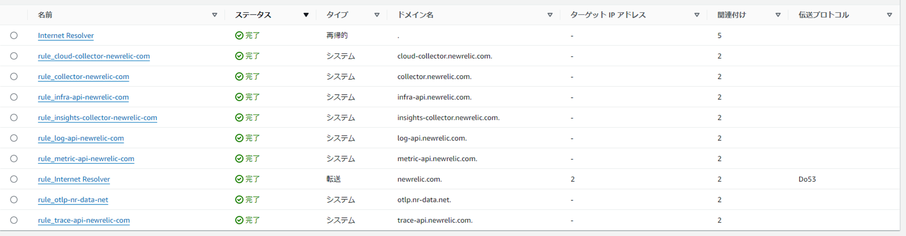906x236 pixels.
Task: Open rule_metric-api-newrelic-com link
Action: [86, 158]
